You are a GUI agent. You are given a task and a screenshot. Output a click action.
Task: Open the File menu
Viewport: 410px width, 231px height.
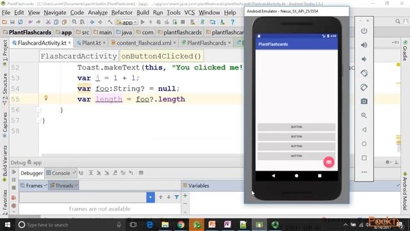click(6, 13)
